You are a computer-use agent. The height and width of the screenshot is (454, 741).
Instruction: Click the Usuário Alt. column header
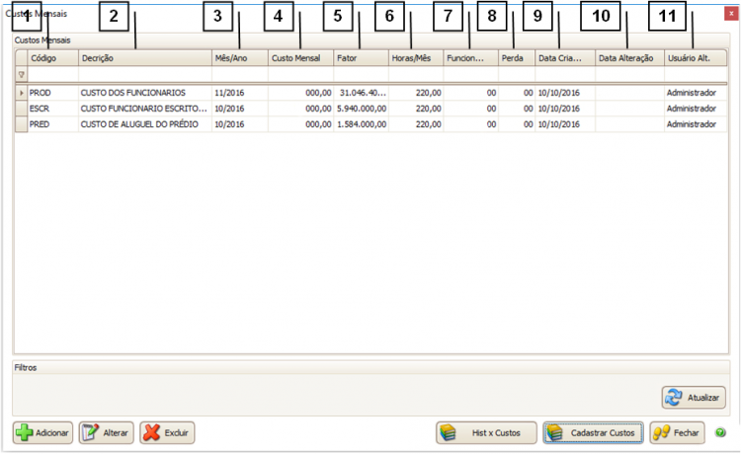coord(695,58)
